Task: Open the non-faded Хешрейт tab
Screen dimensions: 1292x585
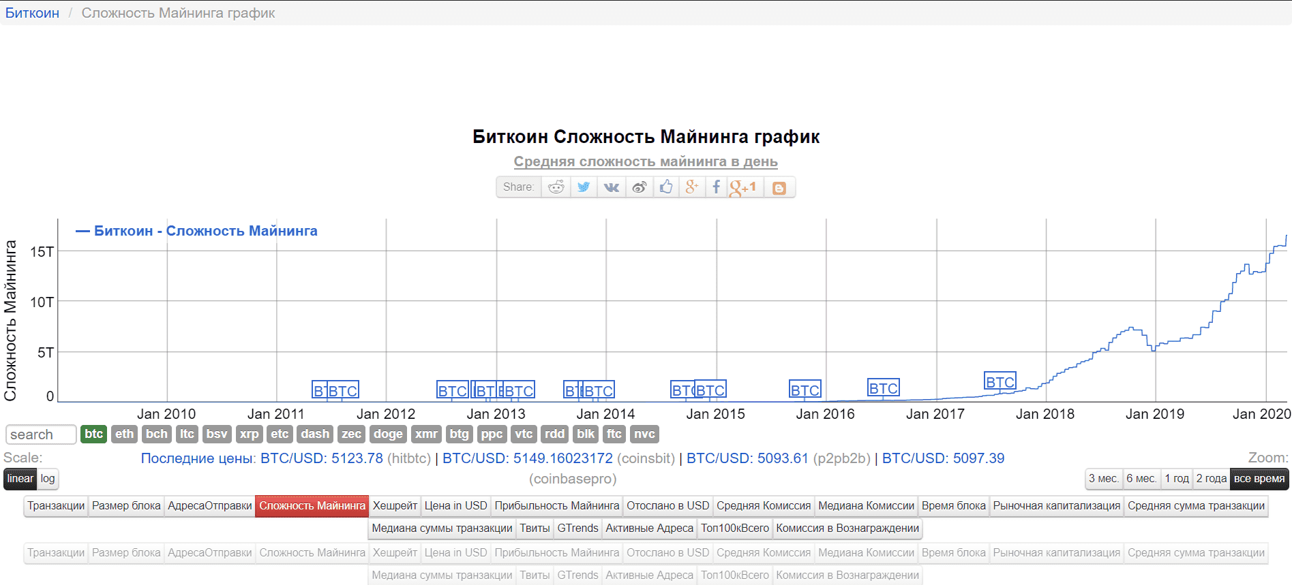Action: [x=395, y=506]
